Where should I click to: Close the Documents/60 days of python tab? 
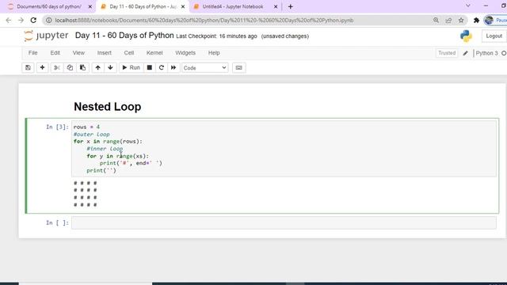coord(90,6)
